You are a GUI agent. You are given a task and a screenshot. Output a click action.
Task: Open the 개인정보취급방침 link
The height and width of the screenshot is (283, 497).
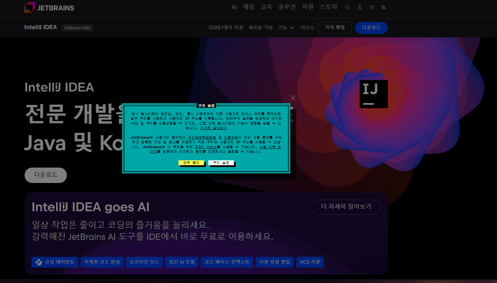202,137
